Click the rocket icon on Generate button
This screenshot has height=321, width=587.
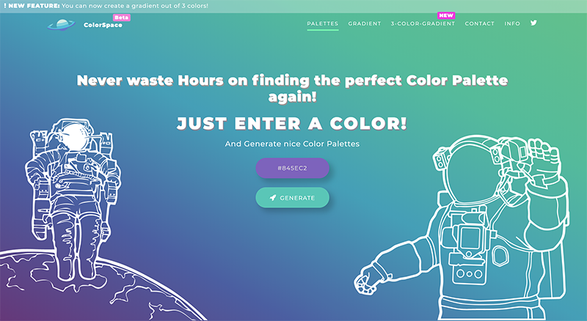click(x=273, y=198)
